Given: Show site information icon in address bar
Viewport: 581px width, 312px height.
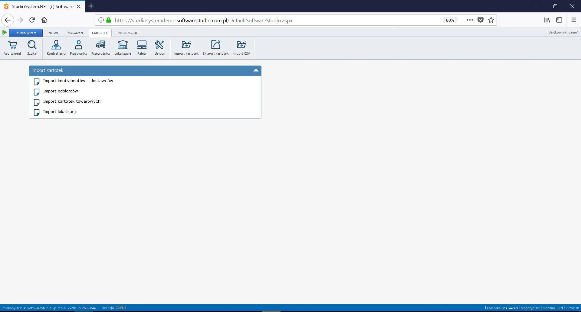Looking at the screenshot, I should pos(101,20).
